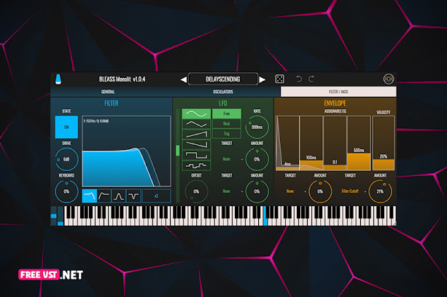The height and width of the screenshot is (297, 447).
Task: Select the triangle LFO waveform
Action: (x=196, y=124)
